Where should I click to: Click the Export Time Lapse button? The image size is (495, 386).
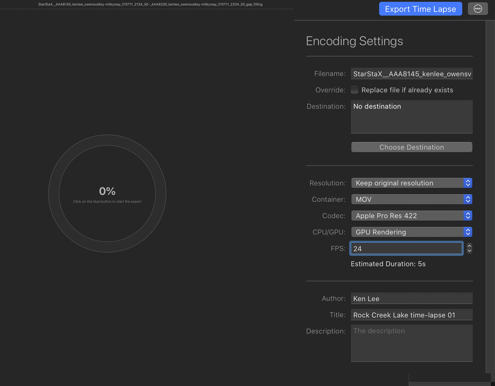pyautogui.click(x=420, y=9)
